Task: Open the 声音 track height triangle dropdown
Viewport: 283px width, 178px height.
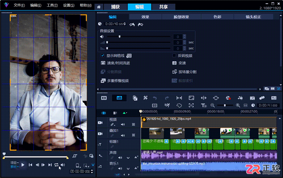Action: pos(136,157)
